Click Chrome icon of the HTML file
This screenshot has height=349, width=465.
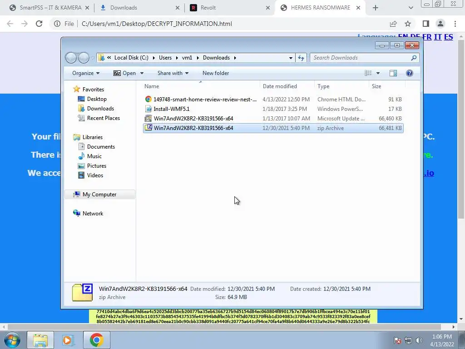(x=148, y=99)
